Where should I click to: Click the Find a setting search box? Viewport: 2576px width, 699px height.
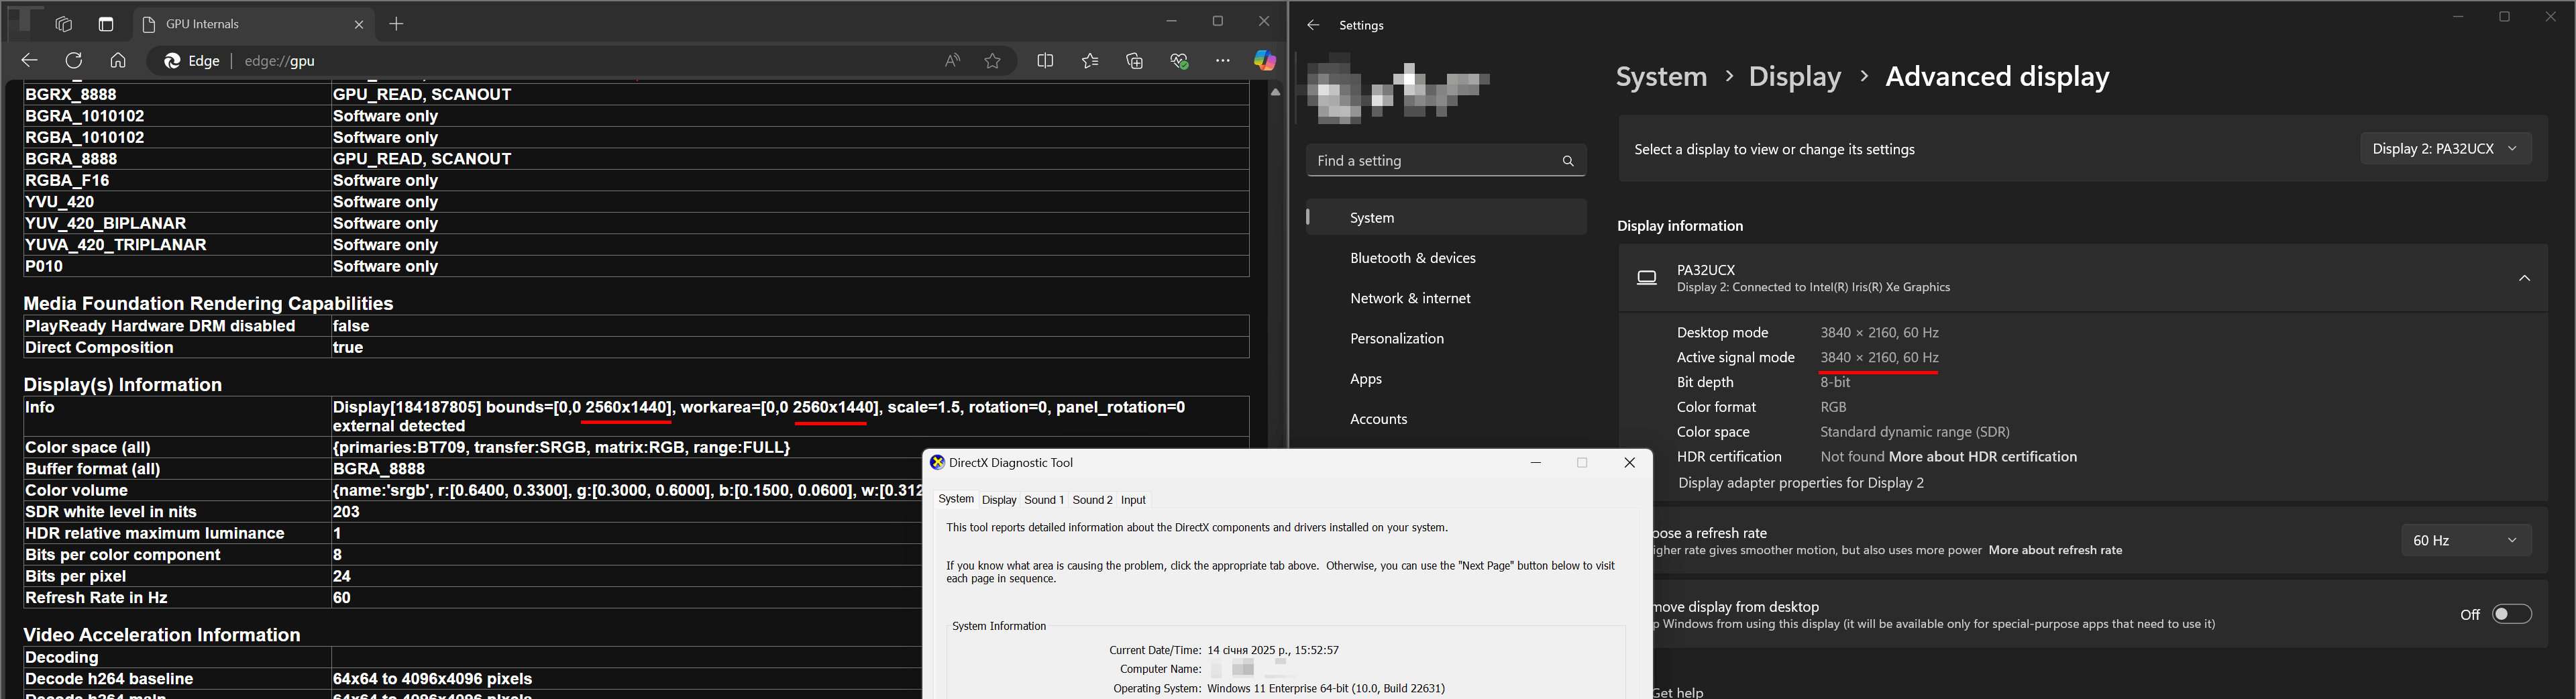tap(1446, 160)
